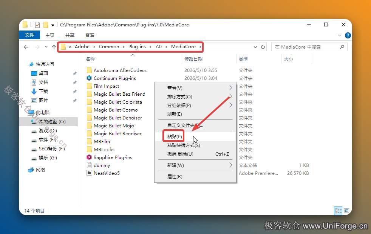Select the Magic Bullet Colorista folder icon

[89, 102]
